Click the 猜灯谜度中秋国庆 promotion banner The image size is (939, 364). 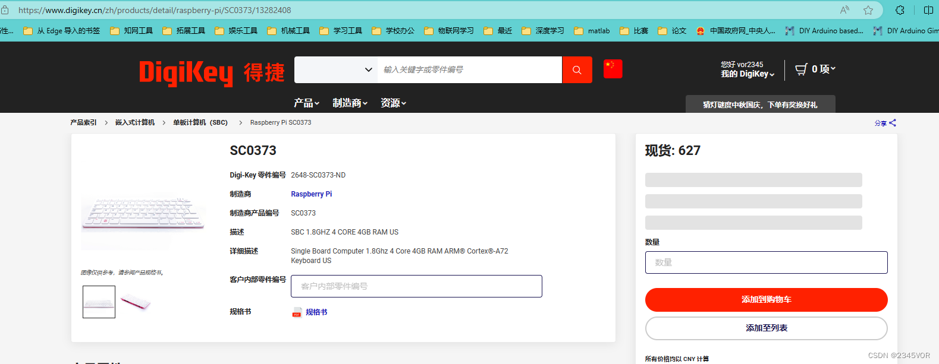point(760,105)
